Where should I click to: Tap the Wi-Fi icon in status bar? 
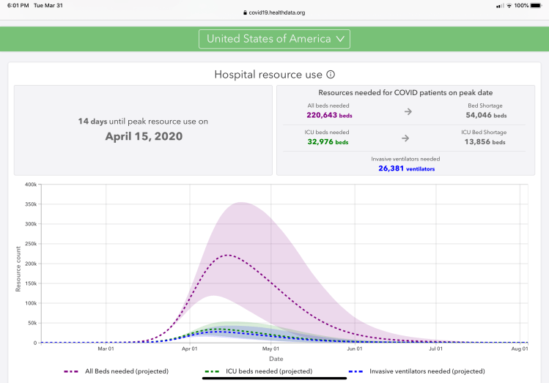point(509,5)
